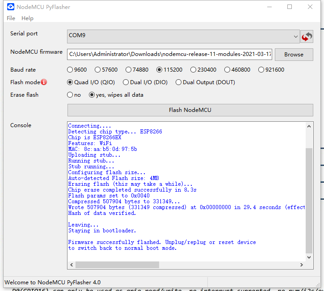Set Erase flash to yes, wipes all data
The image size is (324, 291).
[x=116, y=95]
